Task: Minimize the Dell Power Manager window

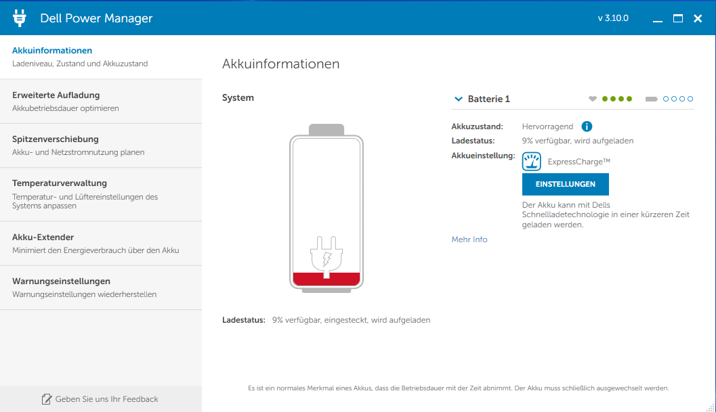Action: [657, 19]
